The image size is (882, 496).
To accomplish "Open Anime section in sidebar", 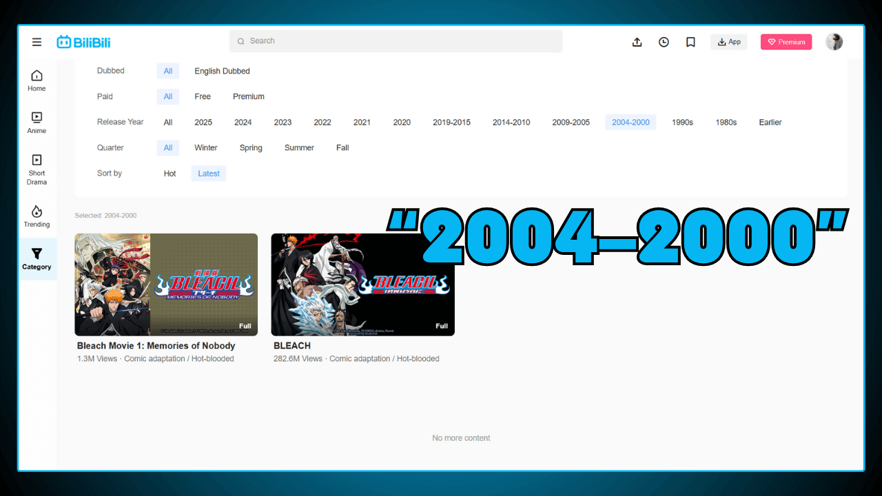I will tap(37, 123).
